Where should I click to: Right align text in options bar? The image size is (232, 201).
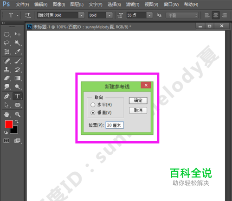click(224, 15)
